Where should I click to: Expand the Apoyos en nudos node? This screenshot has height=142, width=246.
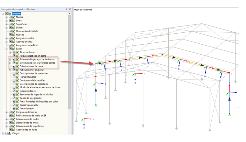[6, 38]
